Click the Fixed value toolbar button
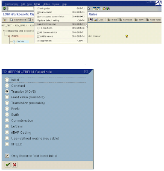Screen dimensions: 164x171 [x=153, y=20]
